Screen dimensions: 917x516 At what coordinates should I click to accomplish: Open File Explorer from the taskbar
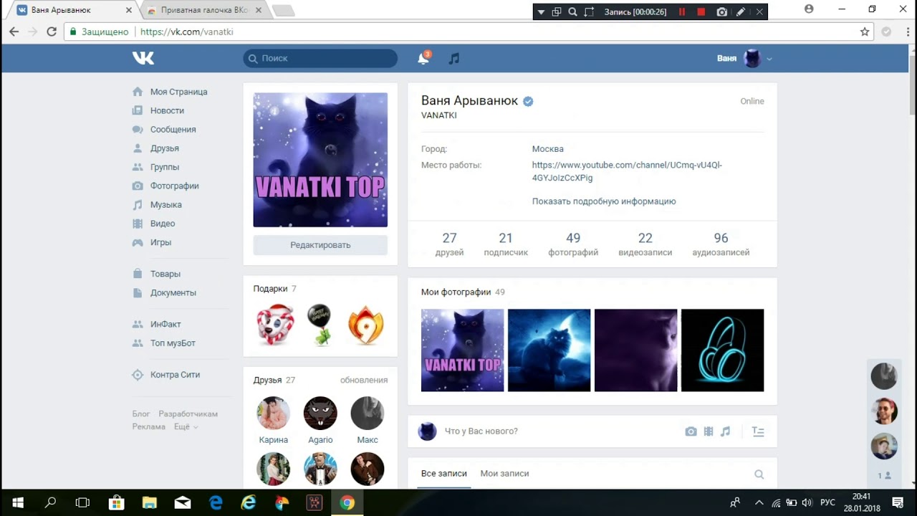(149, 502)
